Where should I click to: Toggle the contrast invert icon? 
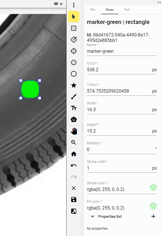click(74, 211)
